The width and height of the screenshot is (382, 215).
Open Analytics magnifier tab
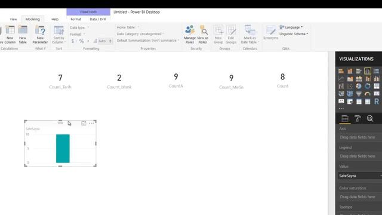pyautogui.click(x=370, y=119)
